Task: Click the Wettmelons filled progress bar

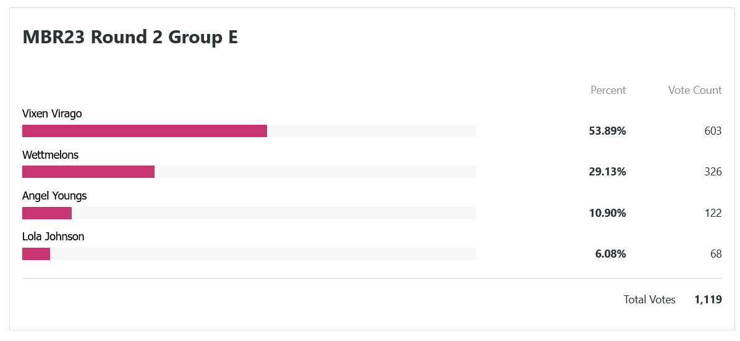Action: pyautogui.click(x=88, y=172)
